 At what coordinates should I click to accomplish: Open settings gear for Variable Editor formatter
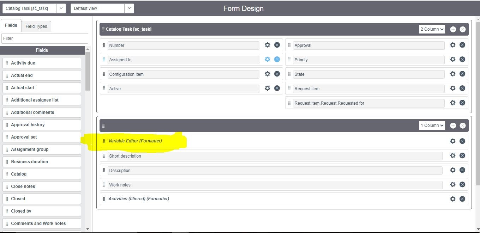[x=453, y=141]
